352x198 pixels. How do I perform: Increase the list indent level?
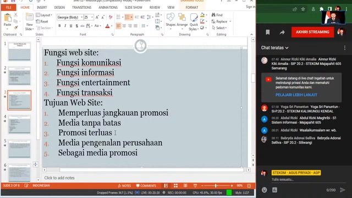(x=142, y=17)
